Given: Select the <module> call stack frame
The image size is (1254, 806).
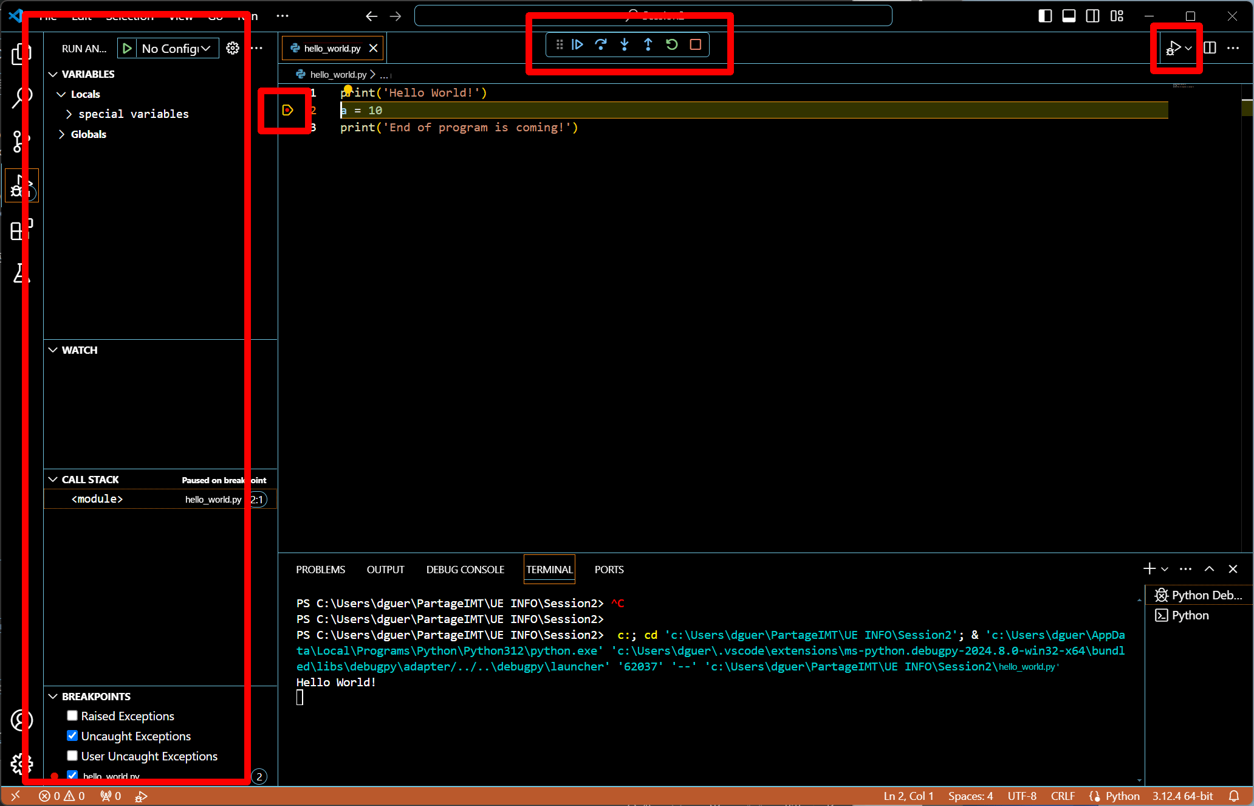Looking at the screenshot, I should (x=97, y=499).
